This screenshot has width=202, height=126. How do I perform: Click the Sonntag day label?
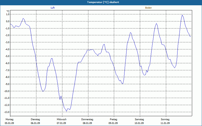[165, 119]
